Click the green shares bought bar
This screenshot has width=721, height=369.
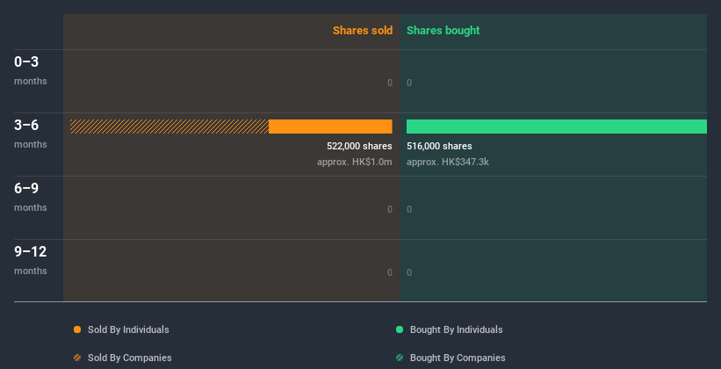point(557,127)
